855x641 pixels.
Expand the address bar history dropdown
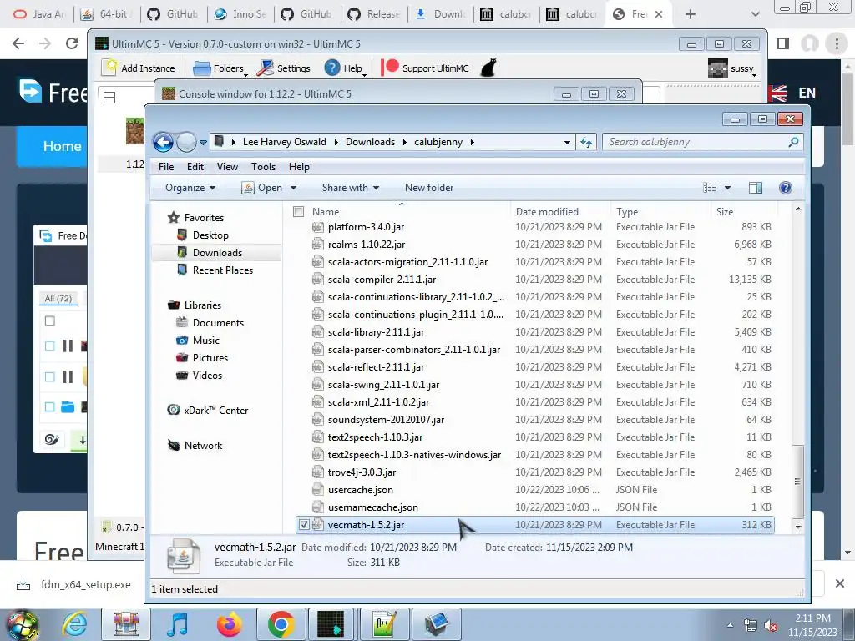point(567,142)
